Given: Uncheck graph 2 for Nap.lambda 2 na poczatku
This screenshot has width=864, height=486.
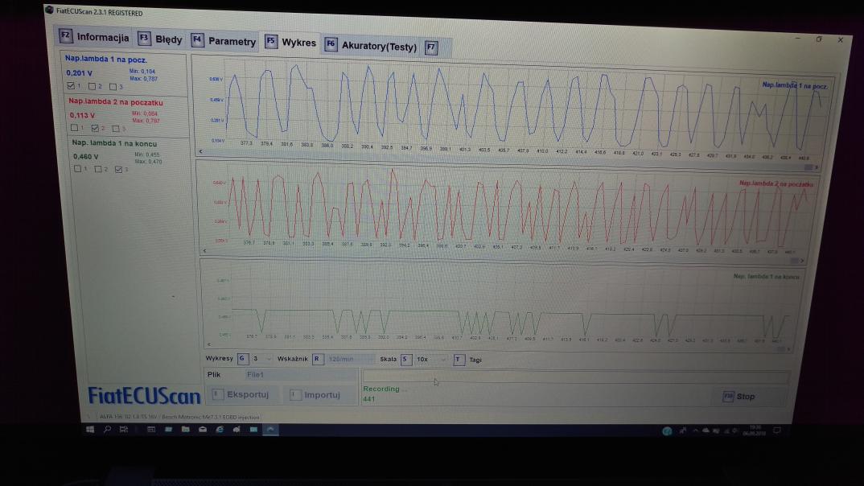Looking at the screenshot, I should [95, 129].
